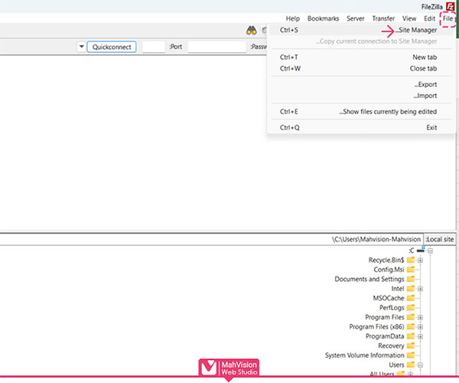Click the FileZilla logo in title bar
This screenshot has width=459, height=383.
pos(451,6)
